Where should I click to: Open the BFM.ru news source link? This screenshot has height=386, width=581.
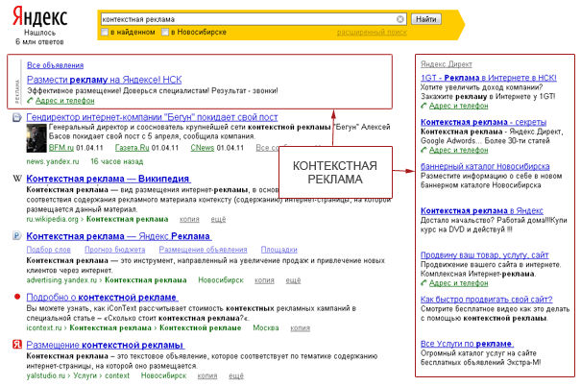[61, 148]
